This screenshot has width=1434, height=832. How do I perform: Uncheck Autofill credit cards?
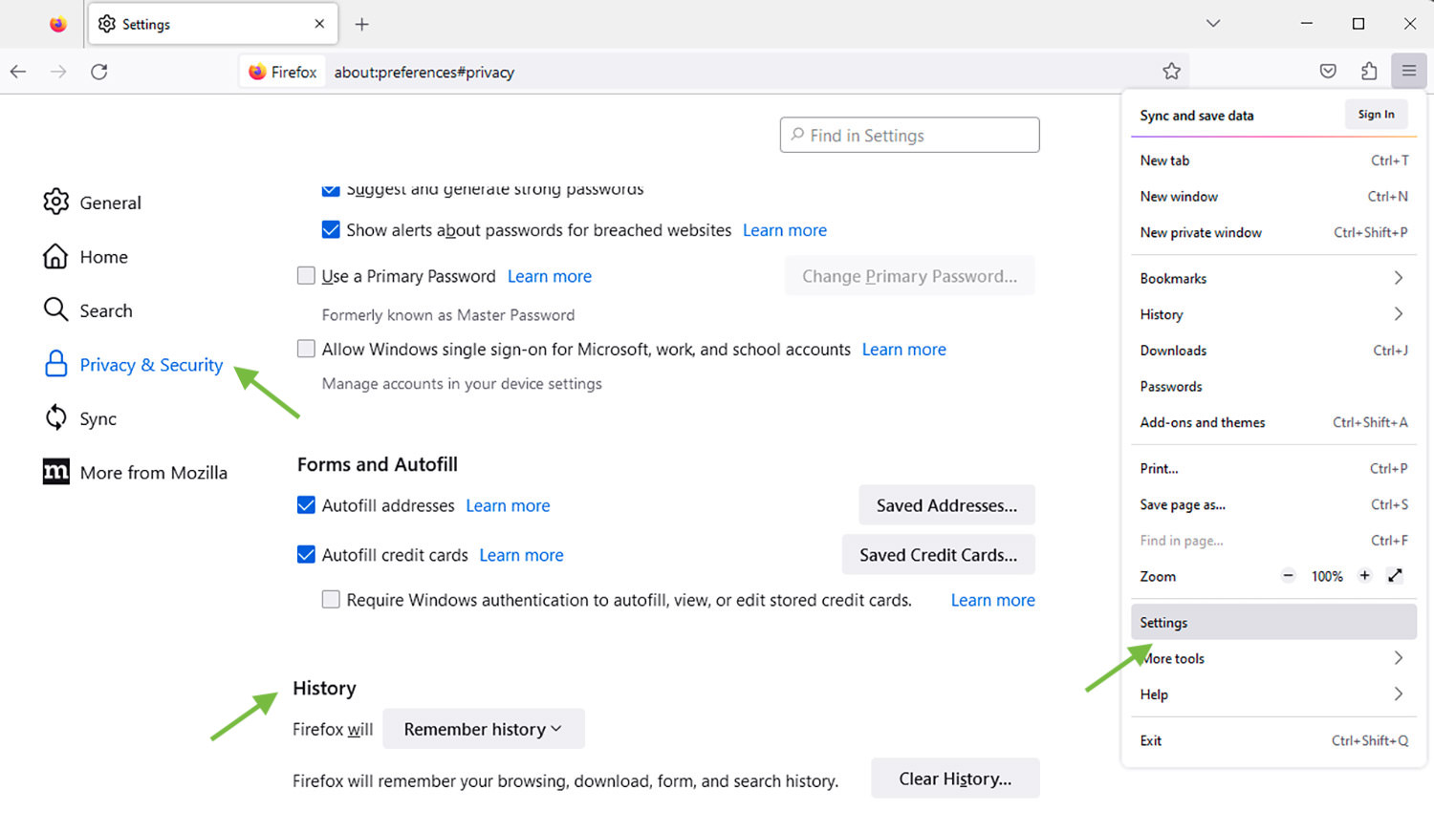coord(306,555)
